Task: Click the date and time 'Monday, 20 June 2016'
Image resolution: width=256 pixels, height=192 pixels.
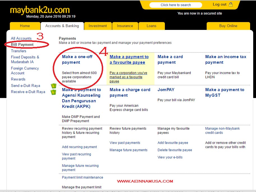Action: (51, 16)
